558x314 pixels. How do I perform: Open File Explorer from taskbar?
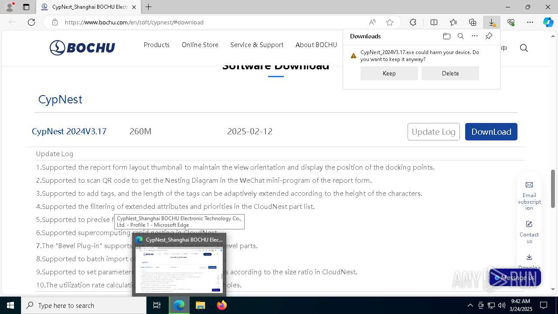pos(200,305)
